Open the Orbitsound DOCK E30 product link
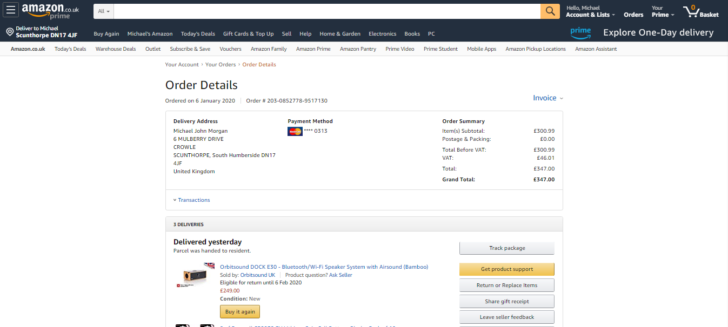The height and width of the screenshot is (327, 728). coord(324,267)
